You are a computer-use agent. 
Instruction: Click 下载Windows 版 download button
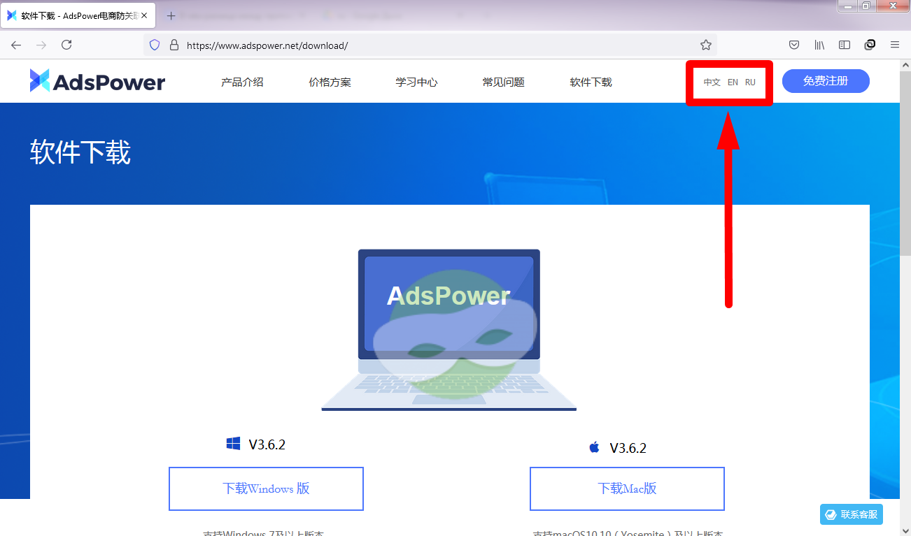coord(266,488)
